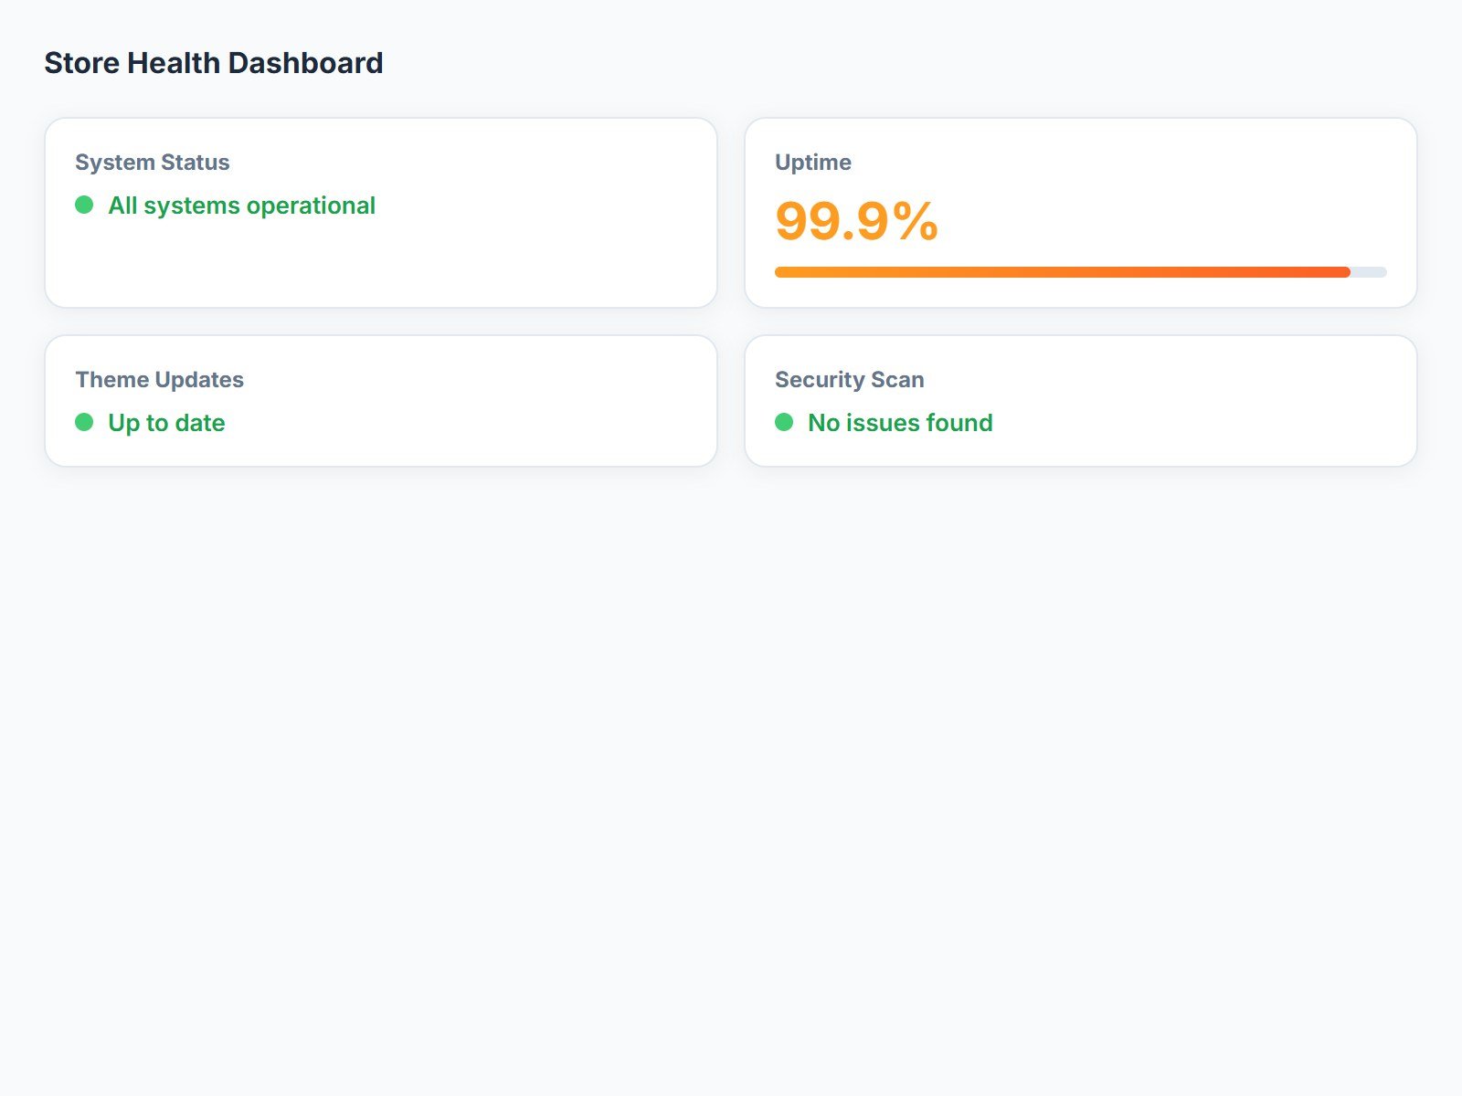Image resolution: width=1462 pixels, height=1096 pixels.
Task: Click the orange uptime progress bar
Action: 1063,272
